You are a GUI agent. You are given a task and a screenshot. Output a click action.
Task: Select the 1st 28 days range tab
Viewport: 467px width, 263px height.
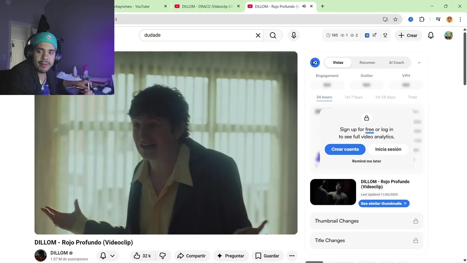pyautogui.click(x=385, y=97)
